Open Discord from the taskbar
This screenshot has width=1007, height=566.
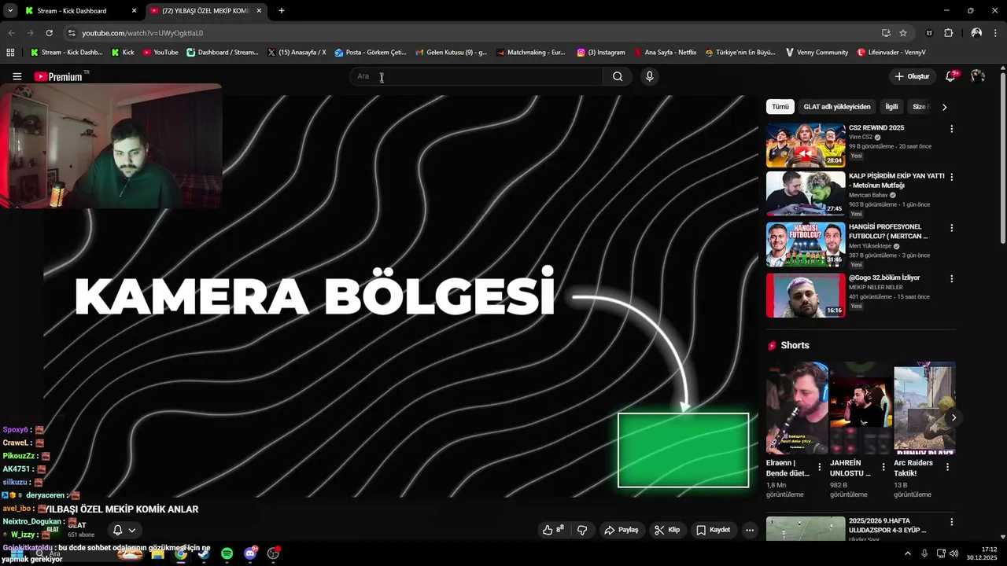250,553
